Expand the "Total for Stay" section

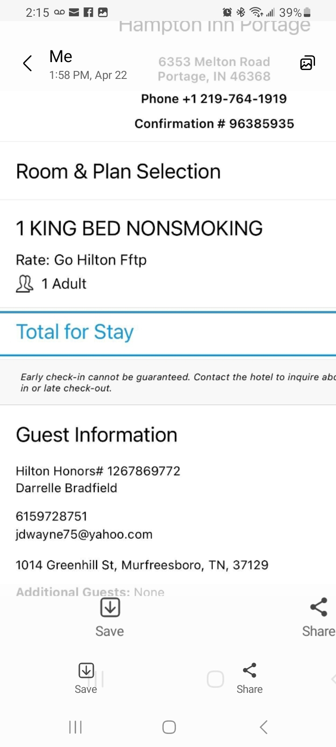[x=75, y=332]
